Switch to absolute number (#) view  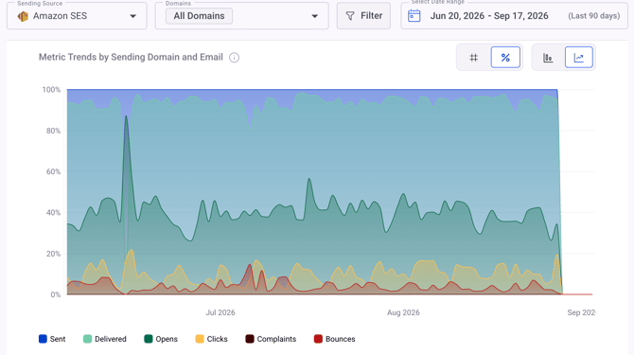pos(473,58)
